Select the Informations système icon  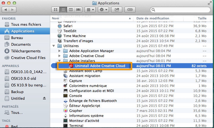[x=65, y=116]
